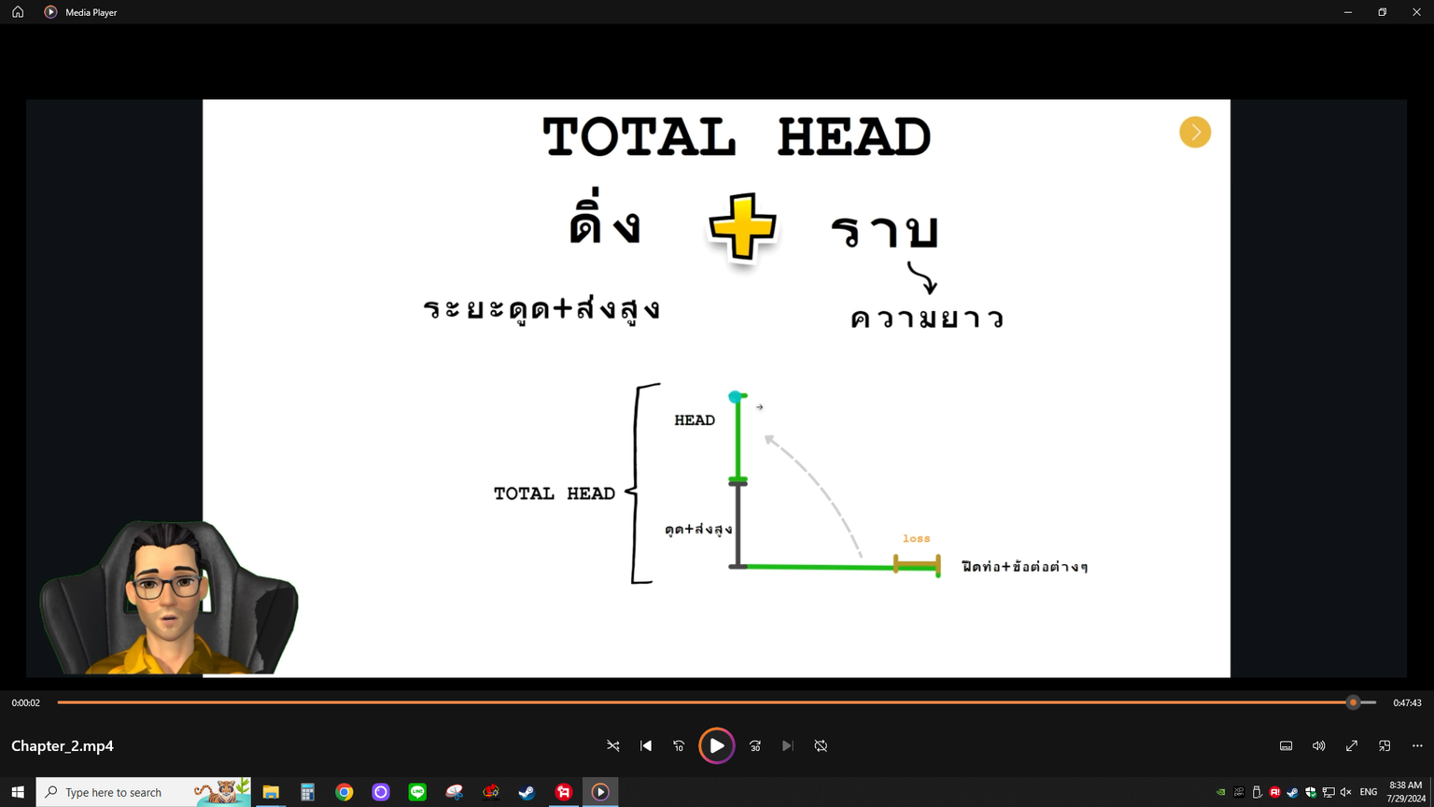Toggle repeat mode
This screenshot has height=807, width=1434.
pos(821,746)
